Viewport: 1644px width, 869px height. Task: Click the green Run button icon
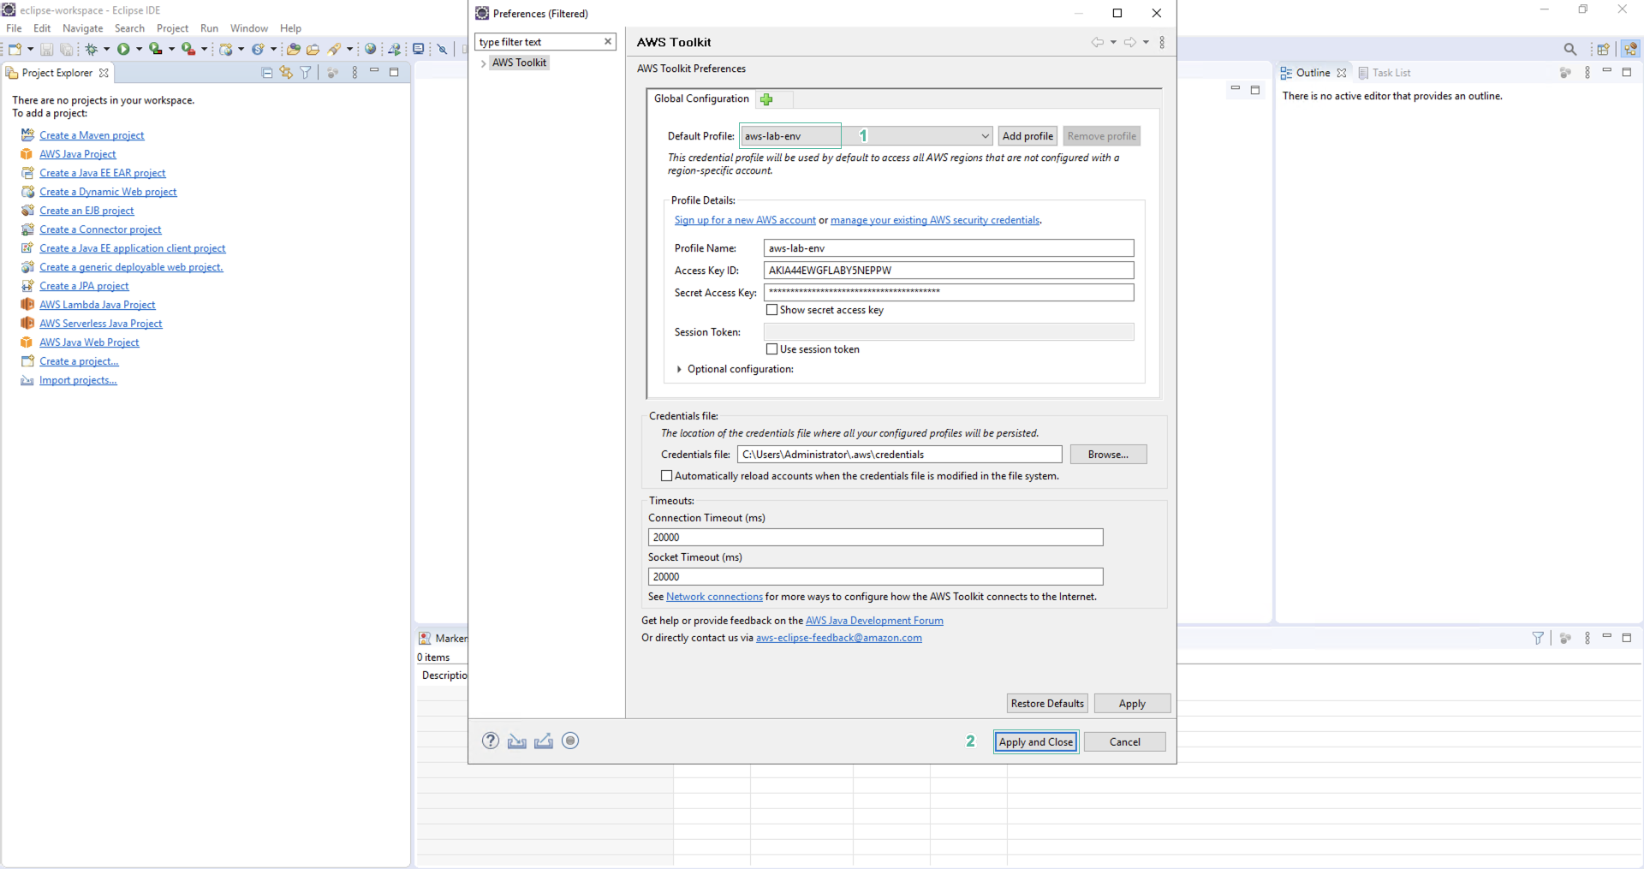click(x=124, y=49)
